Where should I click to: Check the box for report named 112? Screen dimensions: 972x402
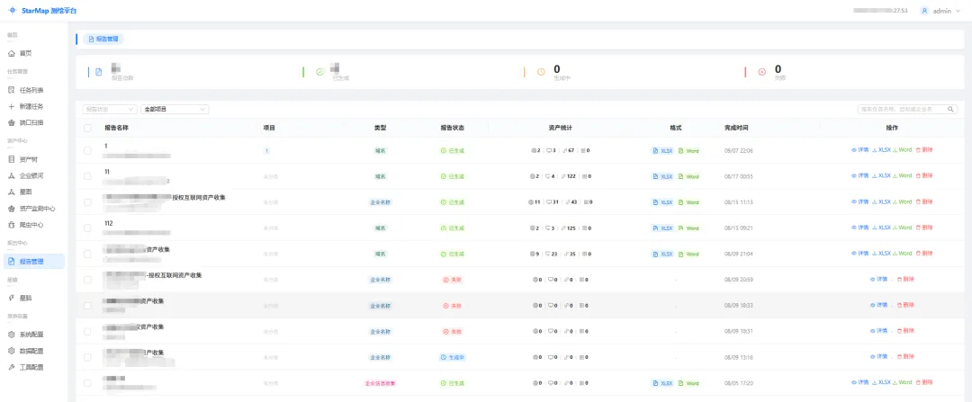tap(87, 228)
